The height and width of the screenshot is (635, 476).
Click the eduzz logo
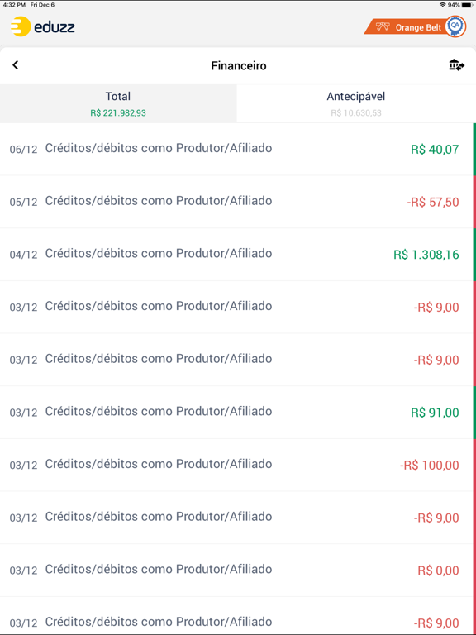tap(42, 26)
